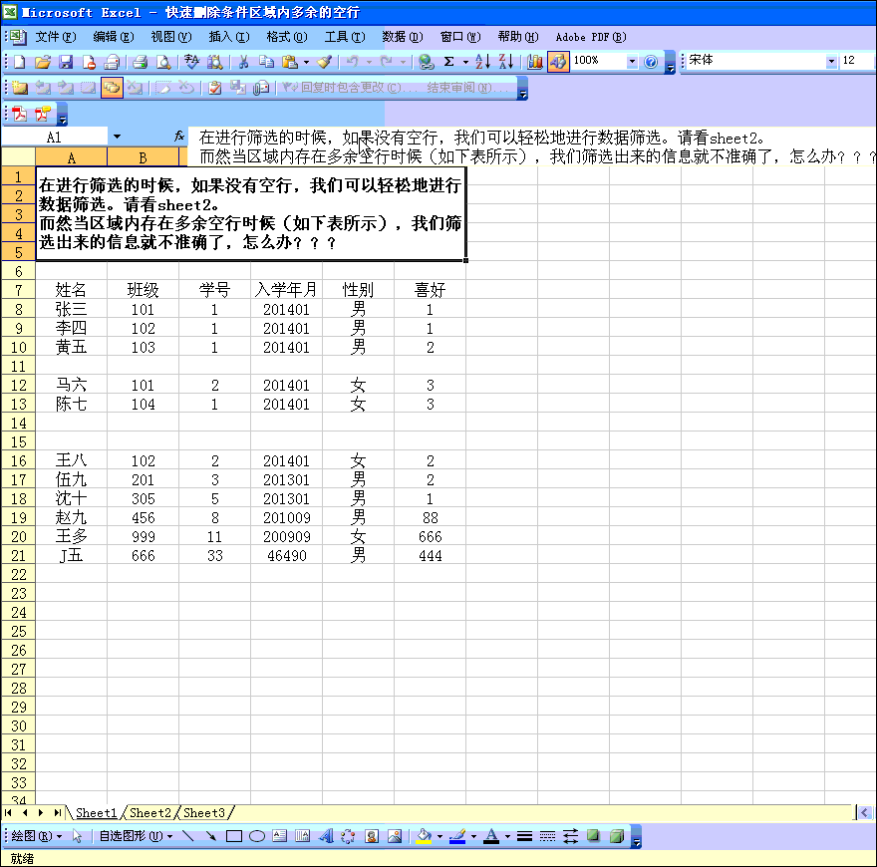
Task: Toggle the Drawing toolbar button
Action: (558, 62)
